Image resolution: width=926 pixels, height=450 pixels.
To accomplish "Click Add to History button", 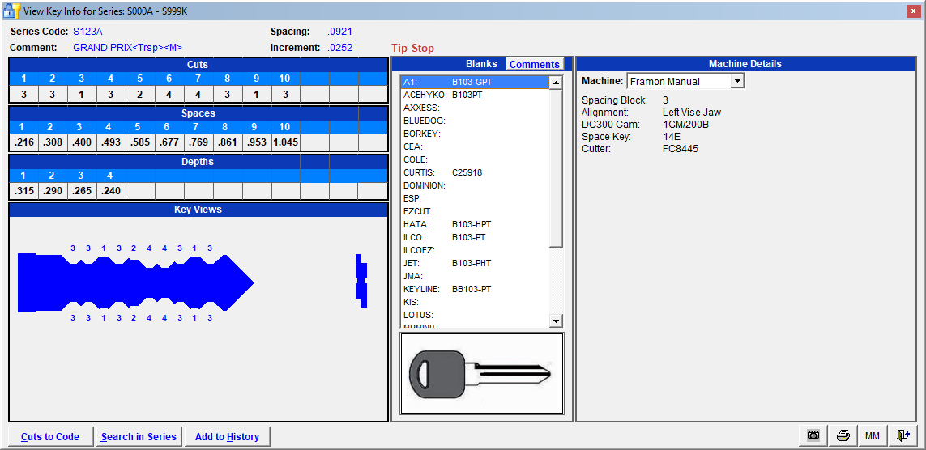I will click(x=227, y=437).
